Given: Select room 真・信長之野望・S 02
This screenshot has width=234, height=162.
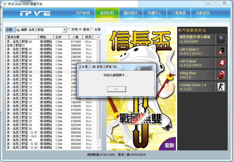Looking at the screenshot, I should coord(51,144).
